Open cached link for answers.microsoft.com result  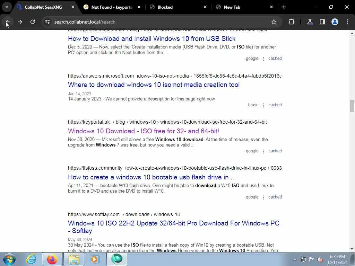tap(275, 105)
